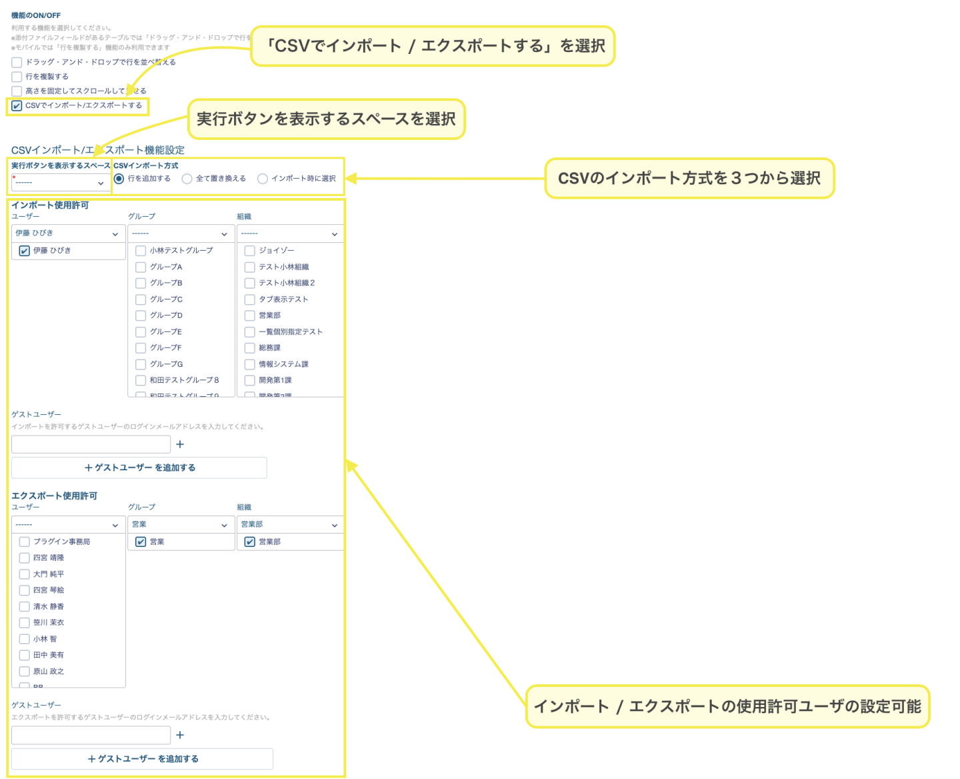Open import user dropdown showing 伊藤 ひびき
Viewport: 960px width, 779px height.
[68, 233]
